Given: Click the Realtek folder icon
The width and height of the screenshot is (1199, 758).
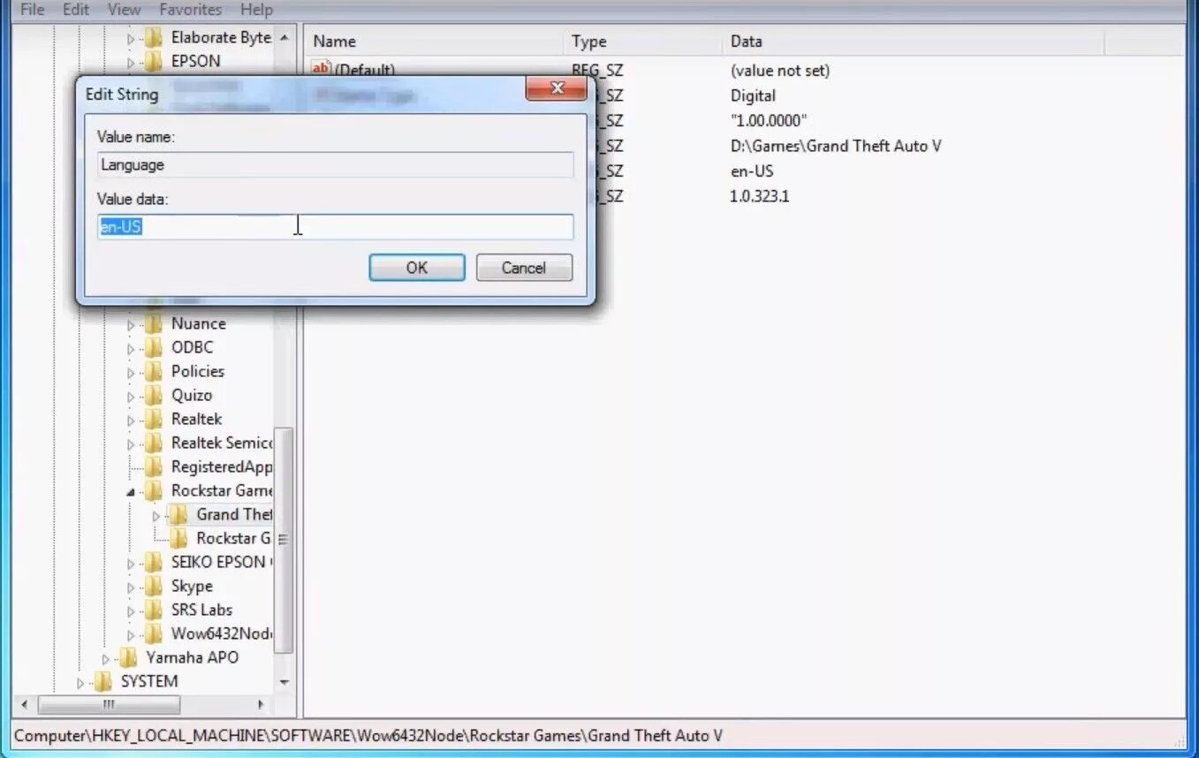Looking at the screenshot, I should 154,419.
